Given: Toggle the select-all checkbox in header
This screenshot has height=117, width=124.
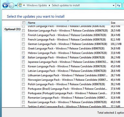Looking at the screenshot, I should tap(24, 23).
